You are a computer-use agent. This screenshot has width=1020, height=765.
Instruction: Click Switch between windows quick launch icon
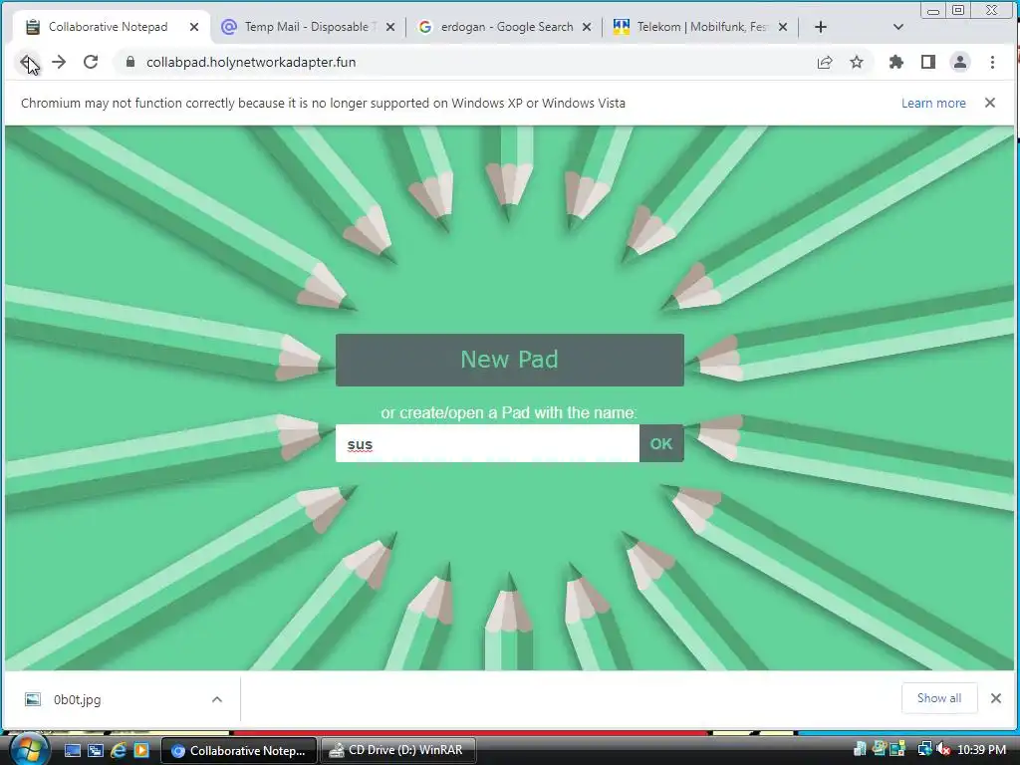95,751
